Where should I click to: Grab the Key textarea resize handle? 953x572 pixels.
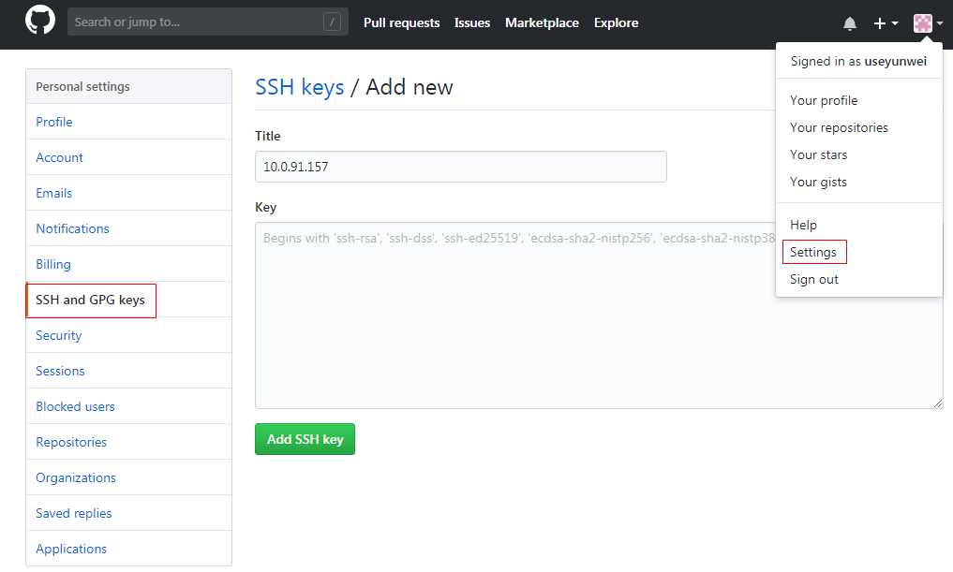(938, 403)
